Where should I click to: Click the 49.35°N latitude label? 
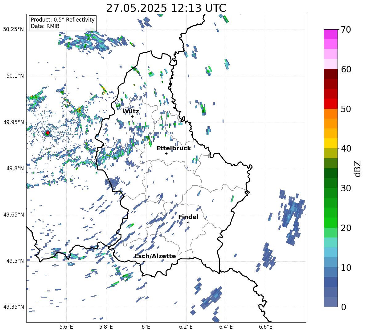click(x=14, y=307)
